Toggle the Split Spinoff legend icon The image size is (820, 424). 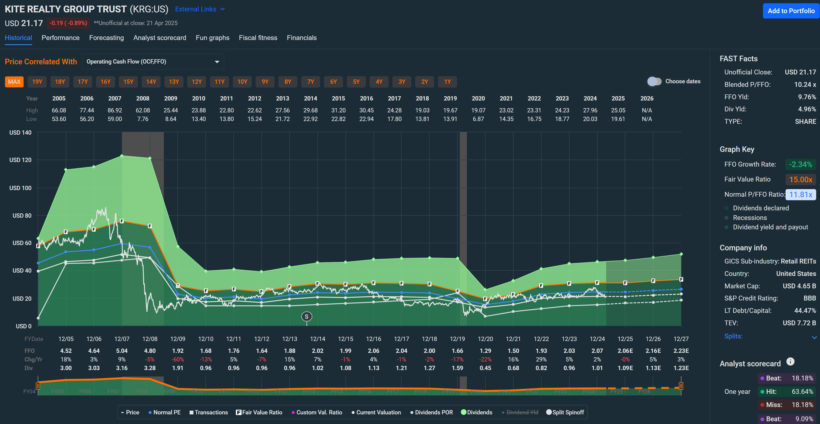[549, 412]
